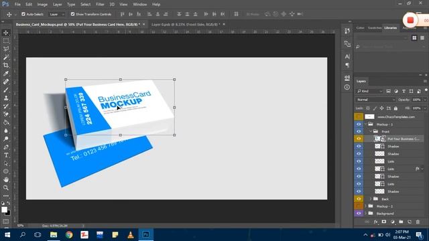
Task: Click the Edit Toolbar three-dots icon
Action: click(6, 196)
